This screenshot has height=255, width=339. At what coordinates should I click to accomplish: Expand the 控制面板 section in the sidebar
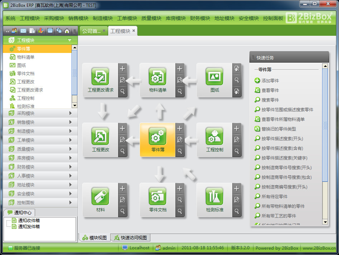click(x=40, y=202)
